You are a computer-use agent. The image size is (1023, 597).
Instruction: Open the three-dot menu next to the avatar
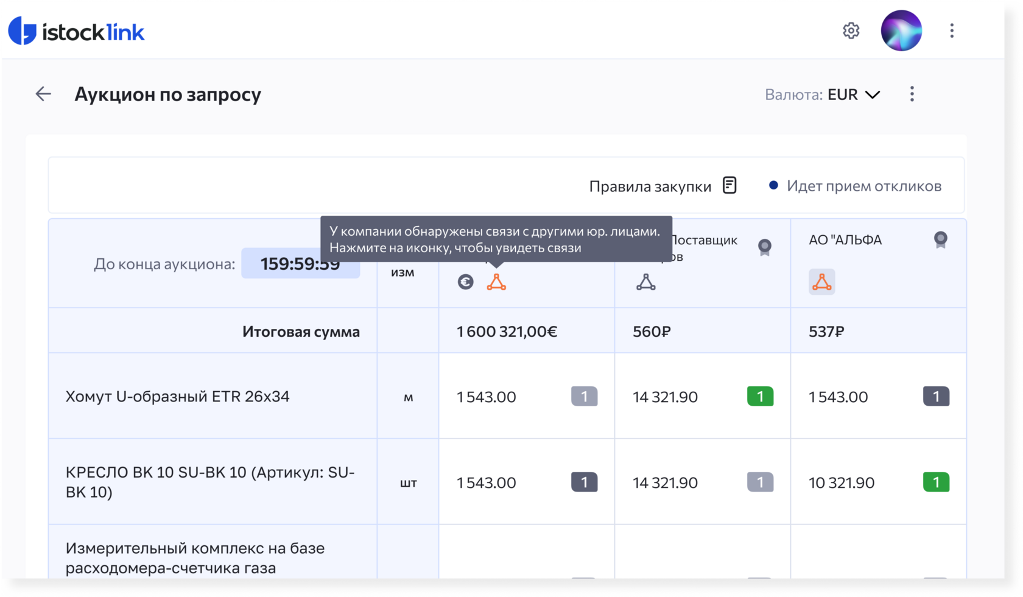(952, 30)
